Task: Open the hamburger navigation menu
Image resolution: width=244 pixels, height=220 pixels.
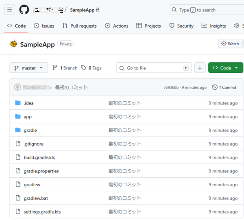Action: pos(10,10)
